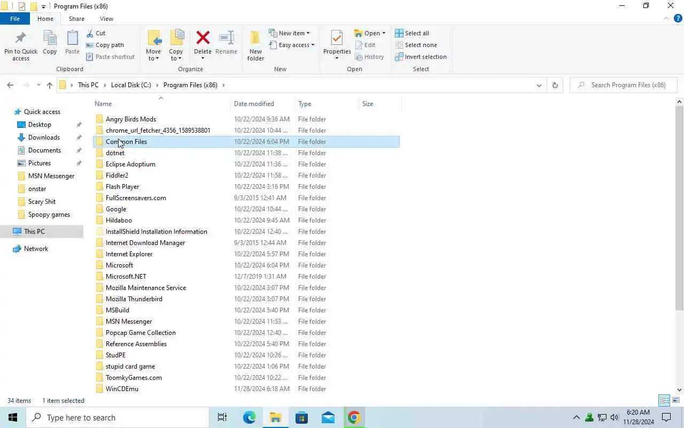Click the Move to icon
684x428 pixels.
coord(154,39)
